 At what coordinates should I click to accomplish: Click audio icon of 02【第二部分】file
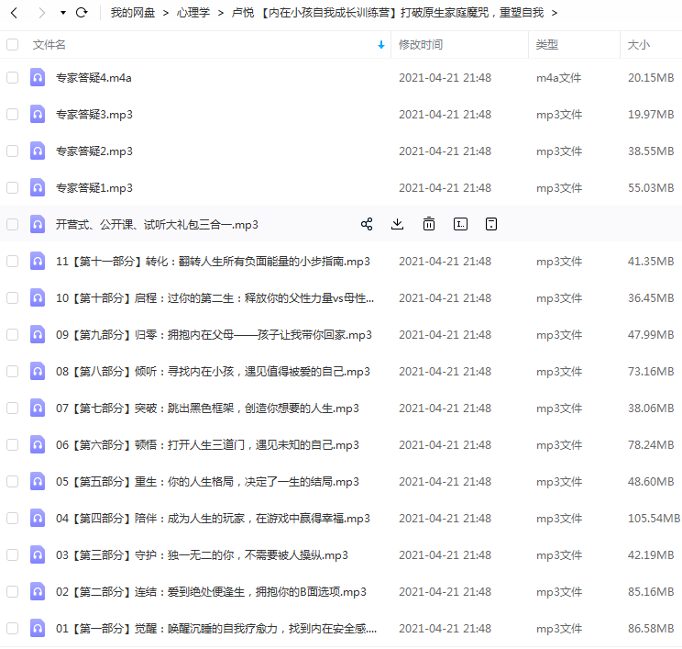pos(38,592)
